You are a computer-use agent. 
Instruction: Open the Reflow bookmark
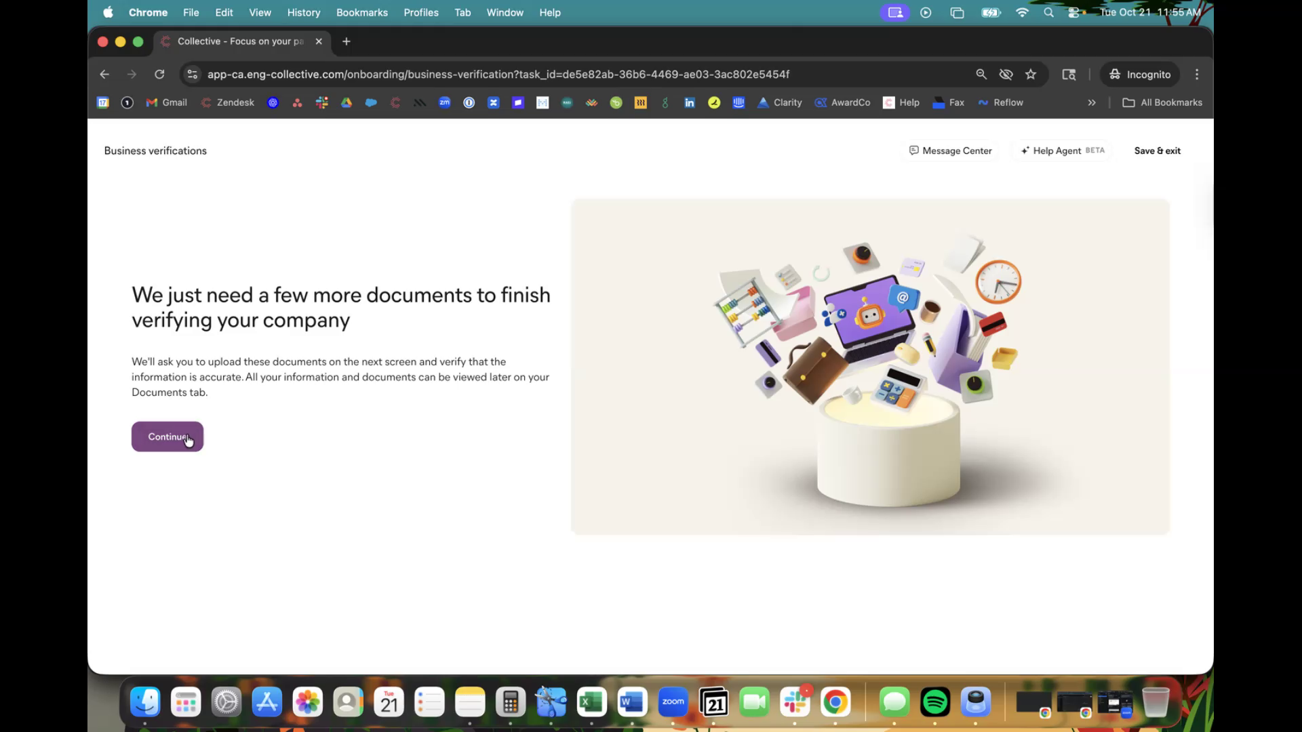[x=1000, y=102]
